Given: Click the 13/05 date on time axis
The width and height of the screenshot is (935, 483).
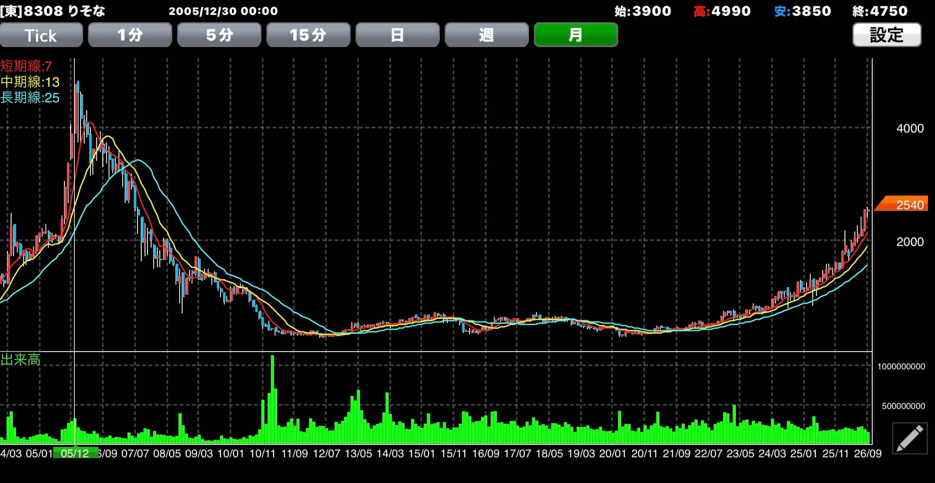Looking at the screenshot, I should (x=358, y=453).
